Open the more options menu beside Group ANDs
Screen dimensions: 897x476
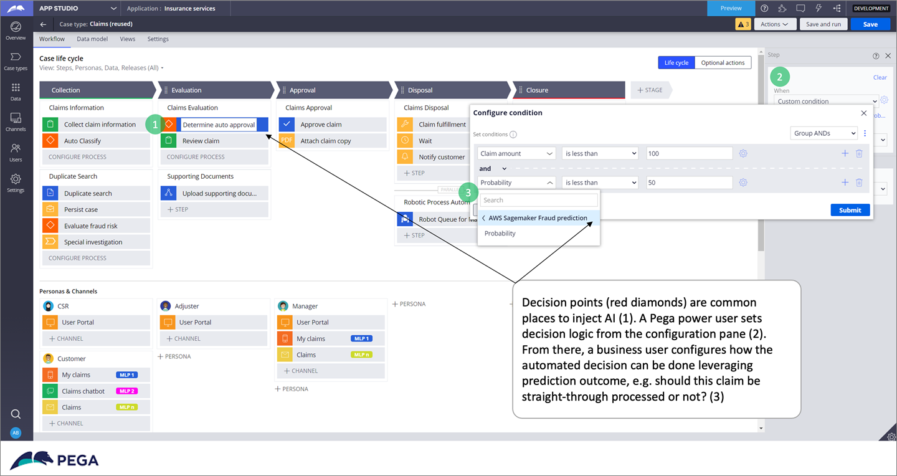click(x=865, y=133)
